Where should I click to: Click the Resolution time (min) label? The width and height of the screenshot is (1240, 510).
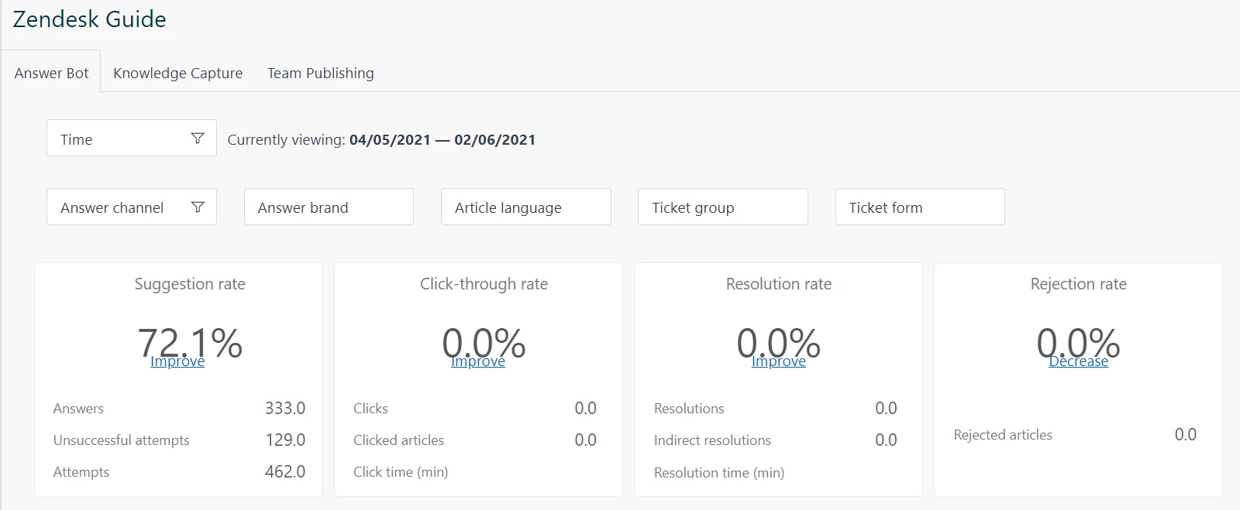(x=719, y=473)
